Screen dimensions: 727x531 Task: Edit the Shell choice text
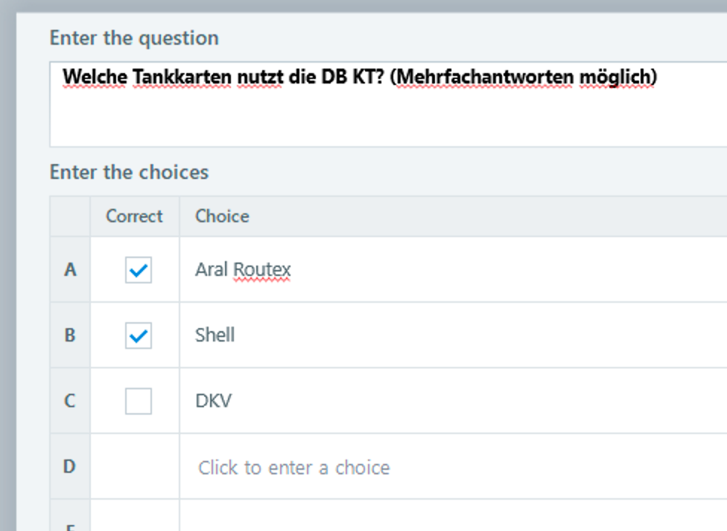click(215, 336)
